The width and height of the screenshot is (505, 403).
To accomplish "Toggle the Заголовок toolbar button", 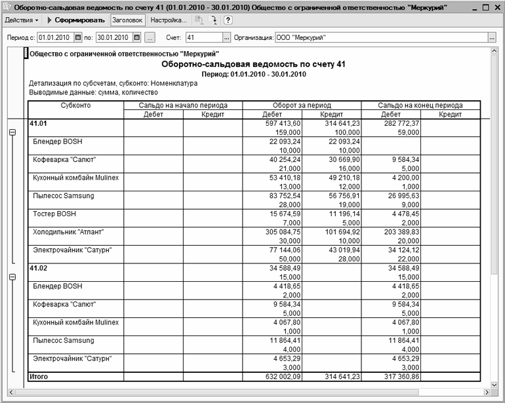I will [127, 20].
